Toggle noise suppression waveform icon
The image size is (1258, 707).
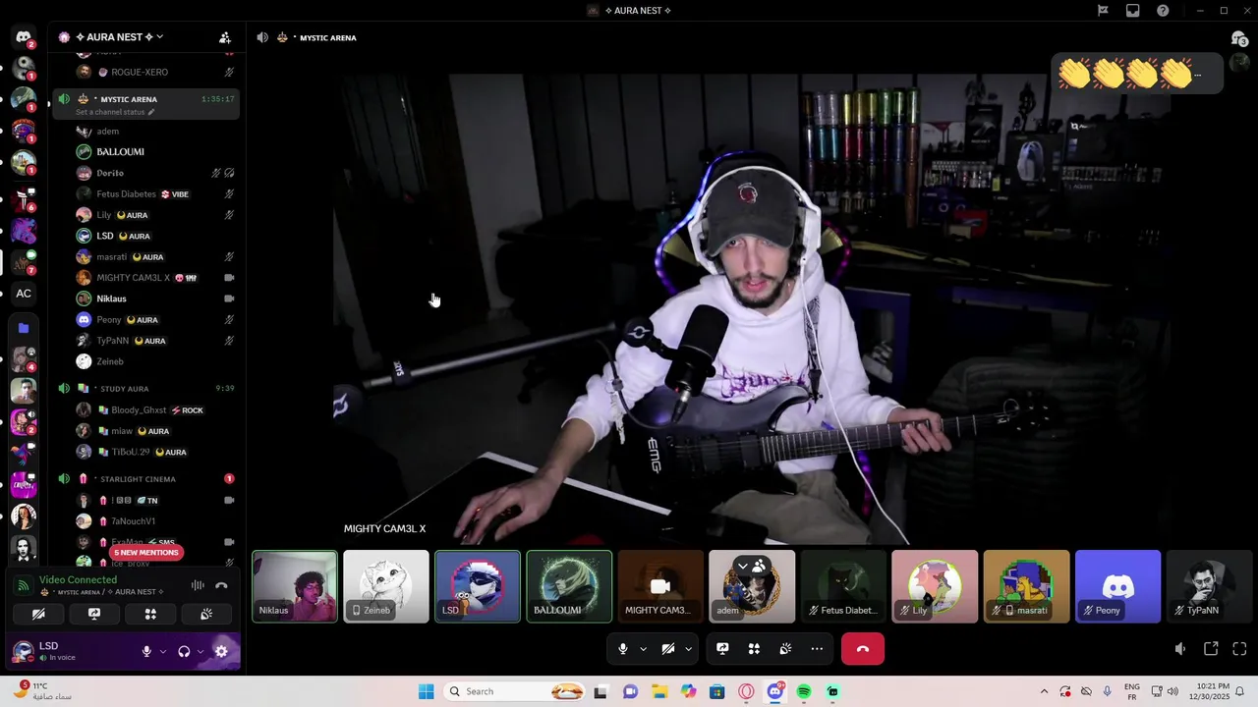click(198, 585)
